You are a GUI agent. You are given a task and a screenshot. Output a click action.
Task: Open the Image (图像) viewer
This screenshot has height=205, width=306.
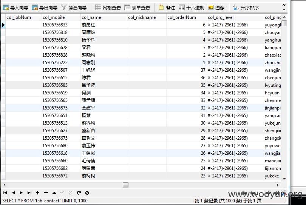click(216, 8)
